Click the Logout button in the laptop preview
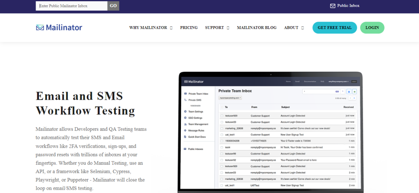Screen dimensions: 419x193 coord(354,81)
